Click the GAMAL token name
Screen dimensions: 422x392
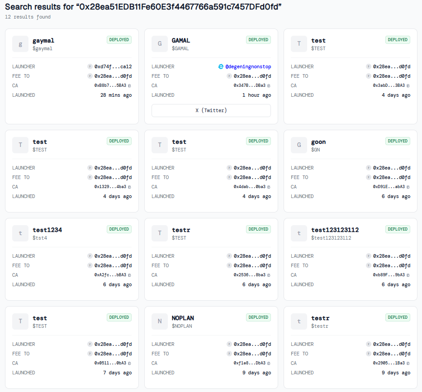(181, 41)
